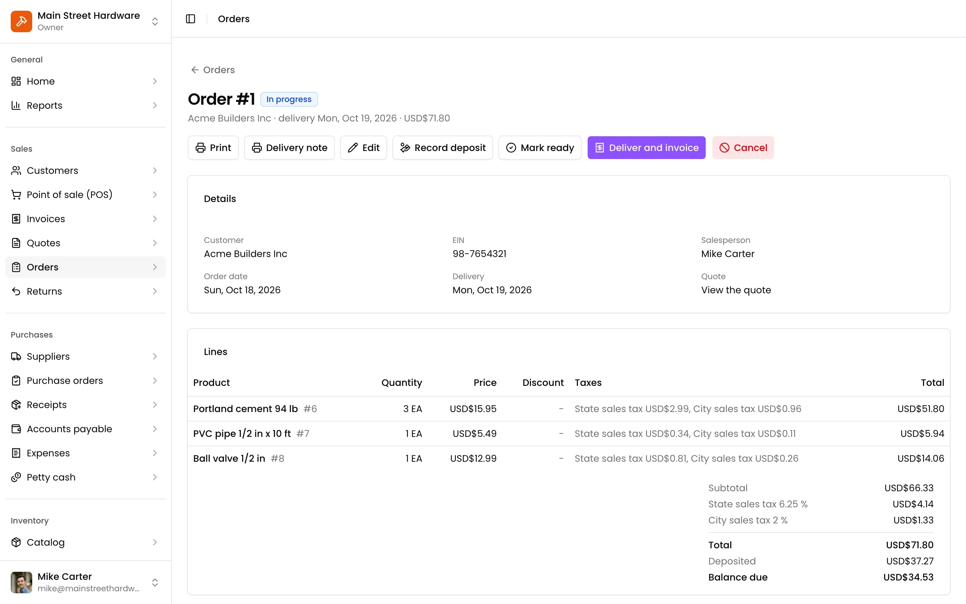The height and width of the screenshot is (604, 966).
Task: Click the Returns undo arrow icon
Action: coord(16,291)
